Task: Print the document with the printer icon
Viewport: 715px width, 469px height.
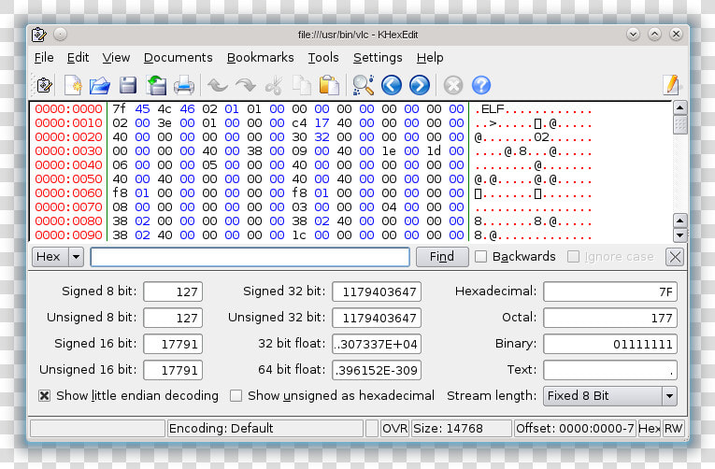Action: coord(184,85)
